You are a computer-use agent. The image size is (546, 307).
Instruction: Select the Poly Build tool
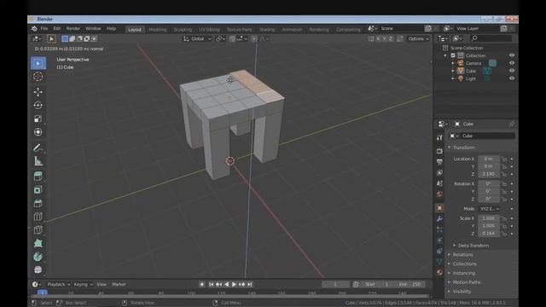click(x=38, y=243)
